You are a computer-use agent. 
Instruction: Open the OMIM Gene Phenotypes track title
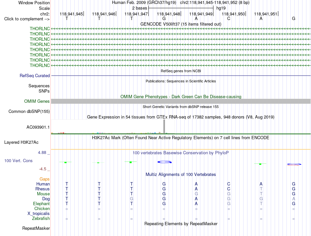181,97
